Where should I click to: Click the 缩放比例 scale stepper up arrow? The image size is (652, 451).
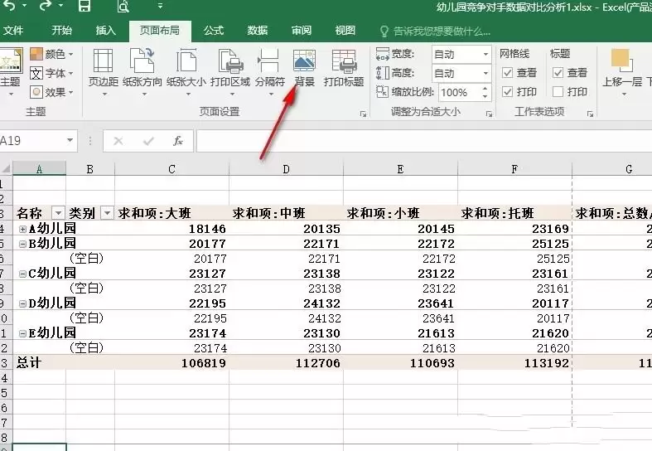[x=485, y=88]
